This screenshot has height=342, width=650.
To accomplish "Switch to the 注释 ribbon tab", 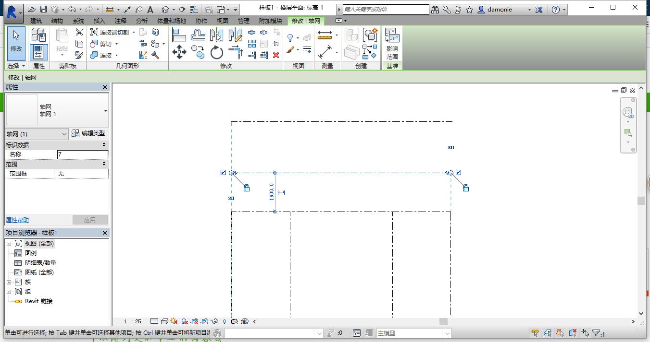I will (x=121, y=21).
